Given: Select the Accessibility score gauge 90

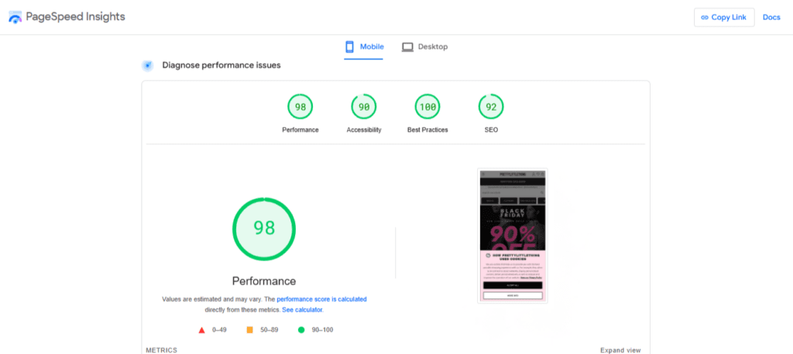Looking at the screenshot, I should coord(363,107).
